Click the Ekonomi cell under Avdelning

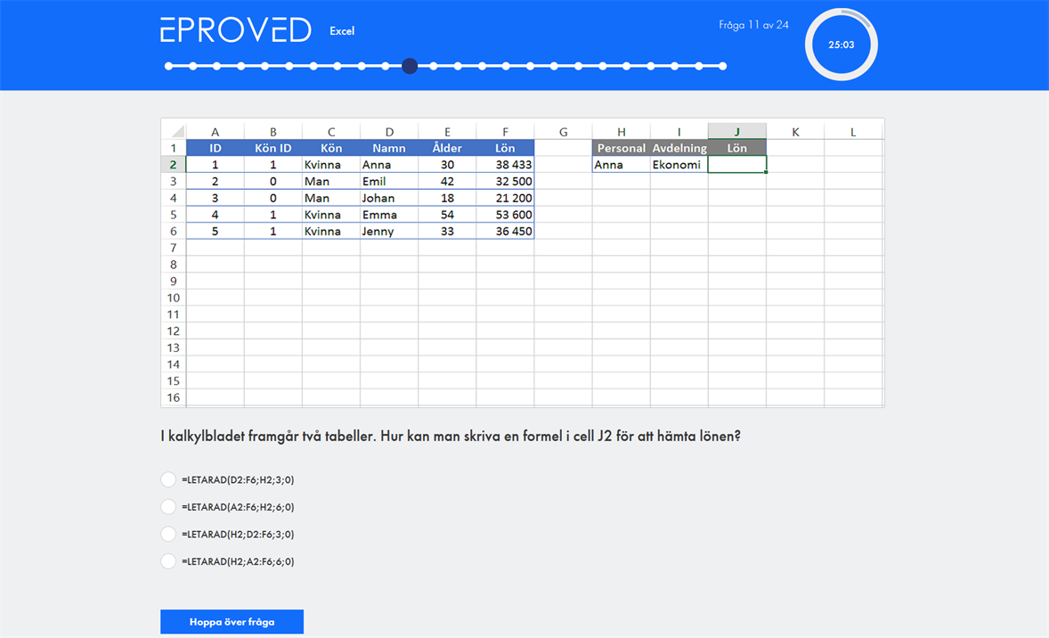pos(679,165)
